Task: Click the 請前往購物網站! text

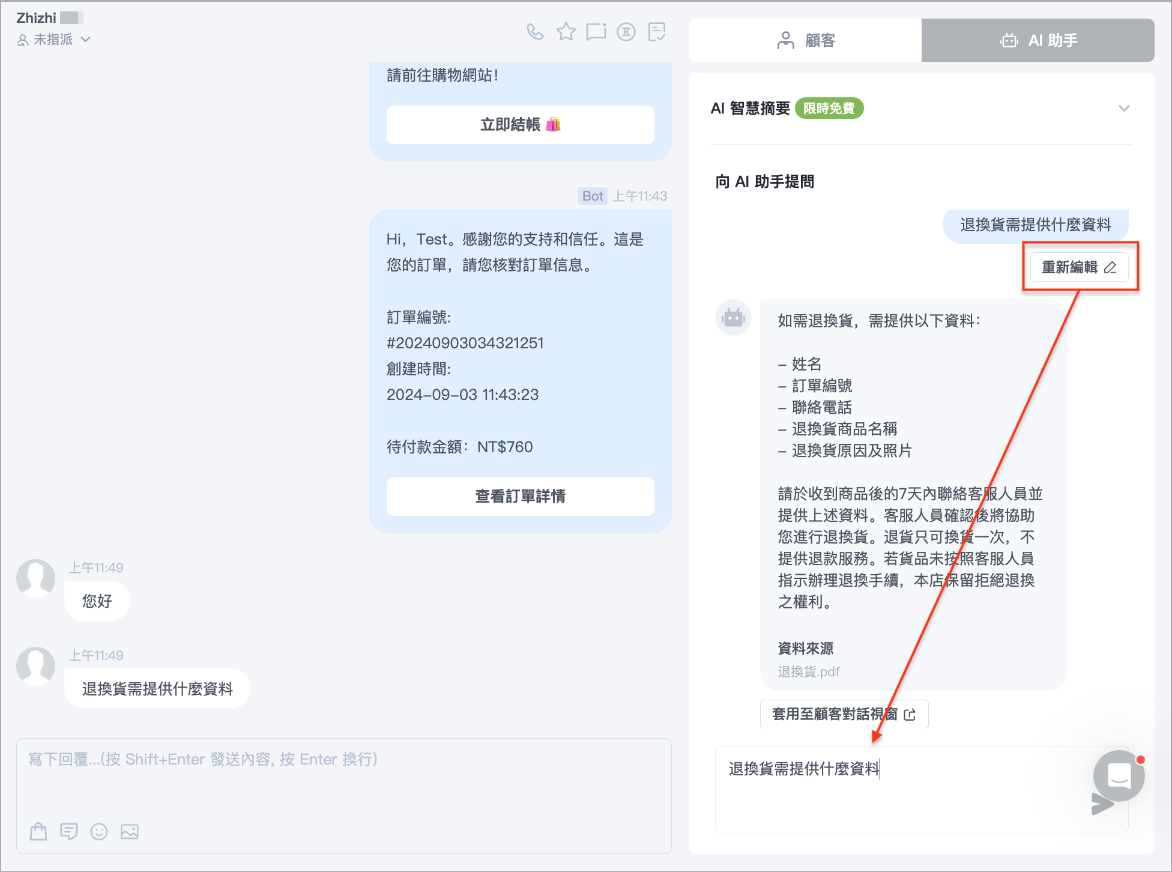Action: [x=443, y=76]
